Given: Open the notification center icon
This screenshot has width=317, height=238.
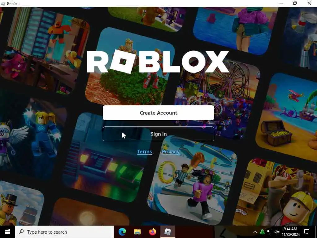Looking at the screenshot, I should coord(307,232).
